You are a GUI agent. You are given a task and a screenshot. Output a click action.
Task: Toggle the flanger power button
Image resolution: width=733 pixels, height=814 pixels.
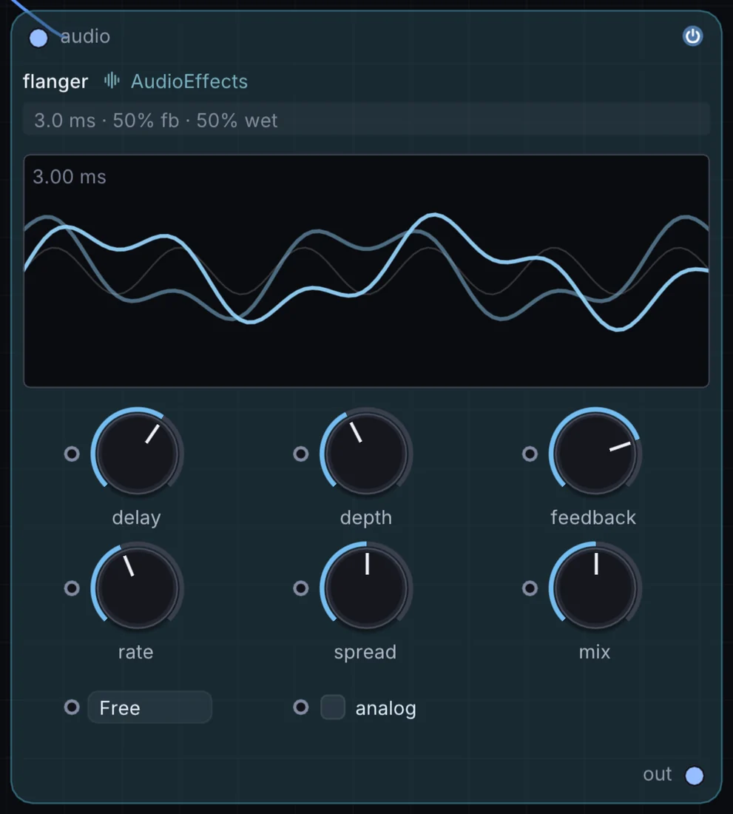pos(692,36)
